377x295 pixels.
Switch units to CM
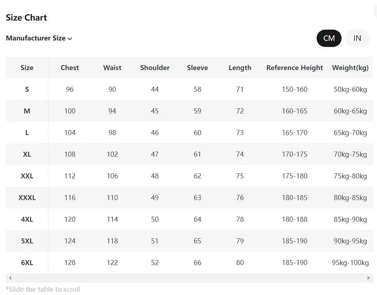tap(329, 38)
